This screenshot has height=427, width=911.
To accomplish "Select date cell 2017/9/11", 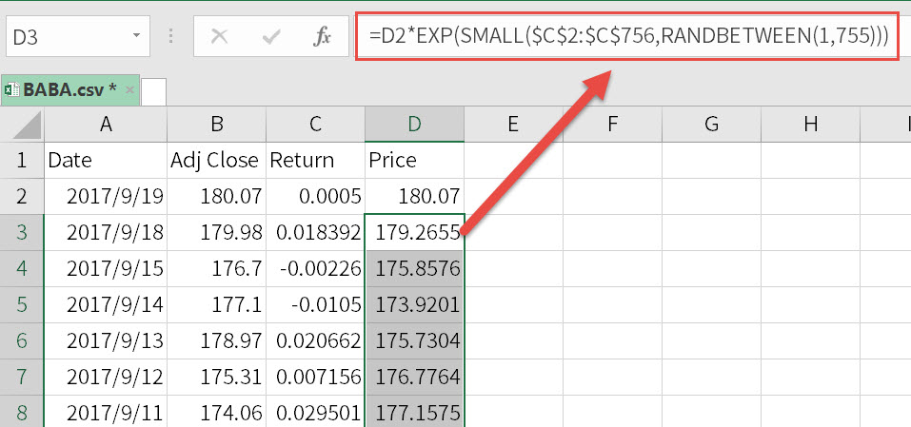I will 106,412.
